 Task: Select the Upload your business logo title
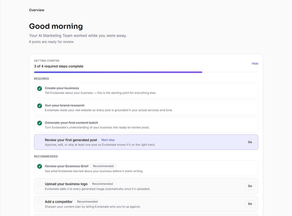[x=66, y=184]
